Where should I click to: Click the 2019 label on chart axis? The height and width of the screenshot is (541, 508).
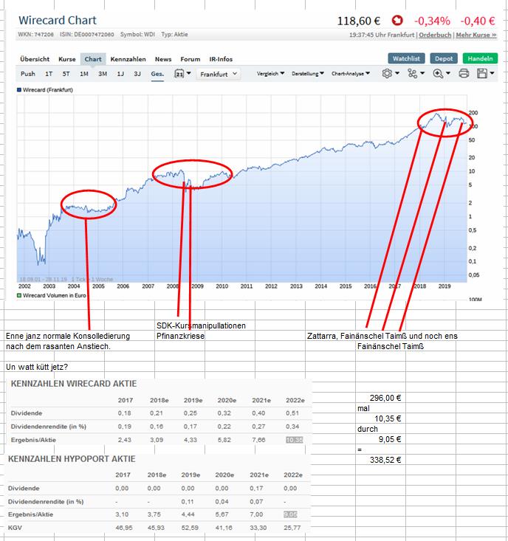pyautogui.click(x=444, y=286)
